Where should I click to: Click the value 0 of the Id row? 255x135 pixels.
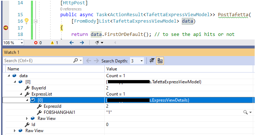[x=107, y=125]
